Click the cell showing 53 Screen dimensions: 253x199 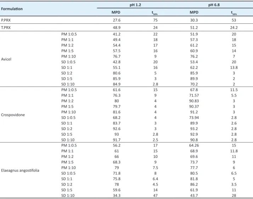234,20
